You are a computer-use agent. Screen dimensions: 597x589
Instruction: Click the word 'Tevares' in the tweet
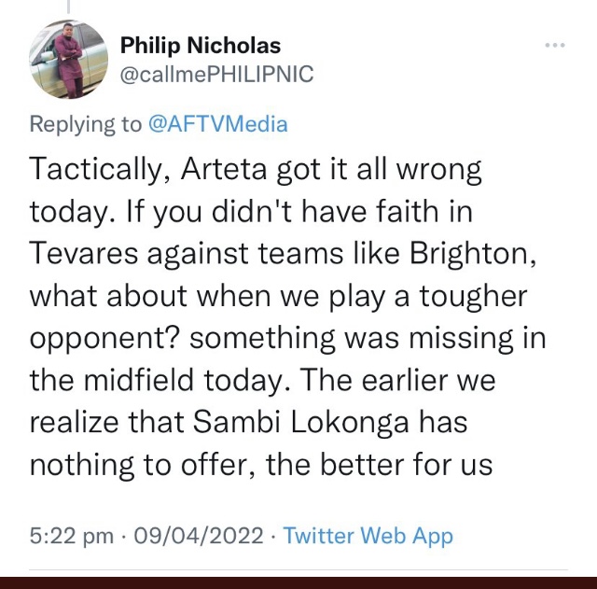tap(83, 253)
